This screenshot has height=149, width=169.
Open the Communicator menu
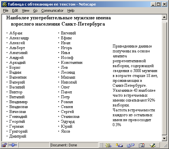coord(52,10)
